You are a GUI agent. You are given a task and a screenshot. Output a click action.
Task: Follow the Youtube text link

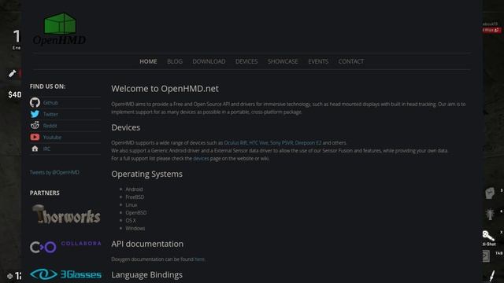(x=52, y=138)
